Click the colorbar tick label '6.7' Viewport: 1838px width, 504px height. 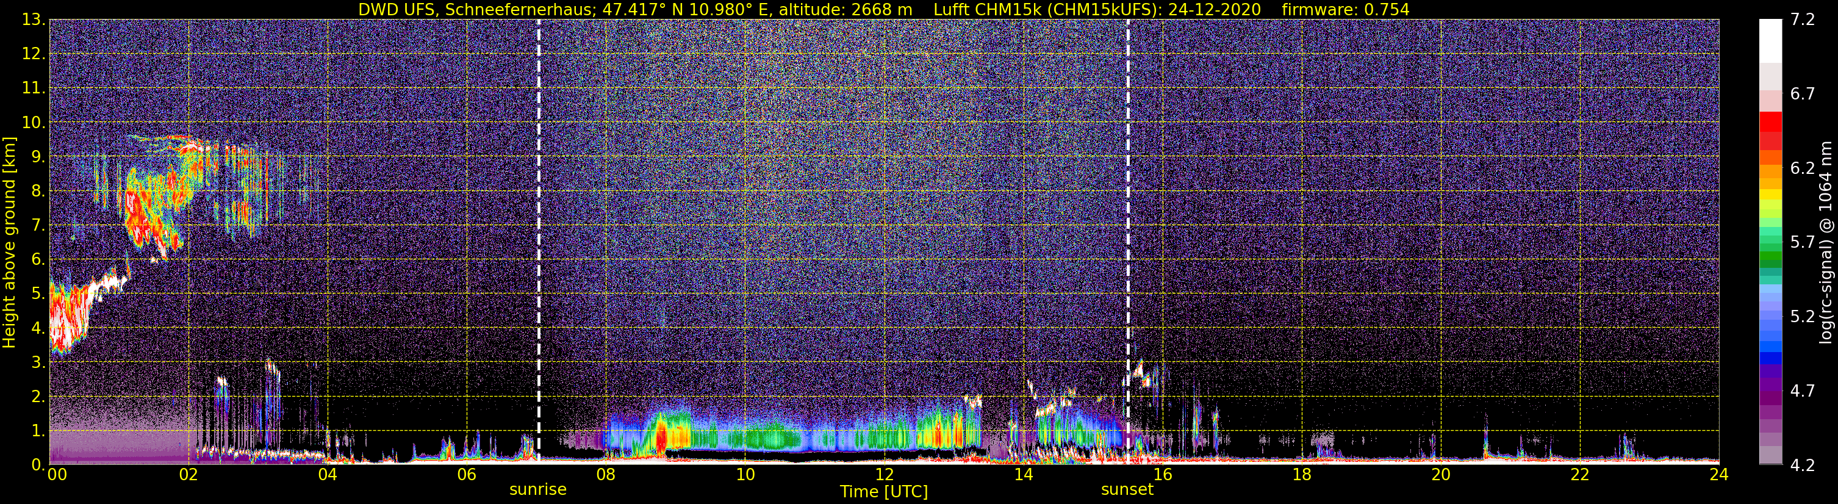(1803, 94)
